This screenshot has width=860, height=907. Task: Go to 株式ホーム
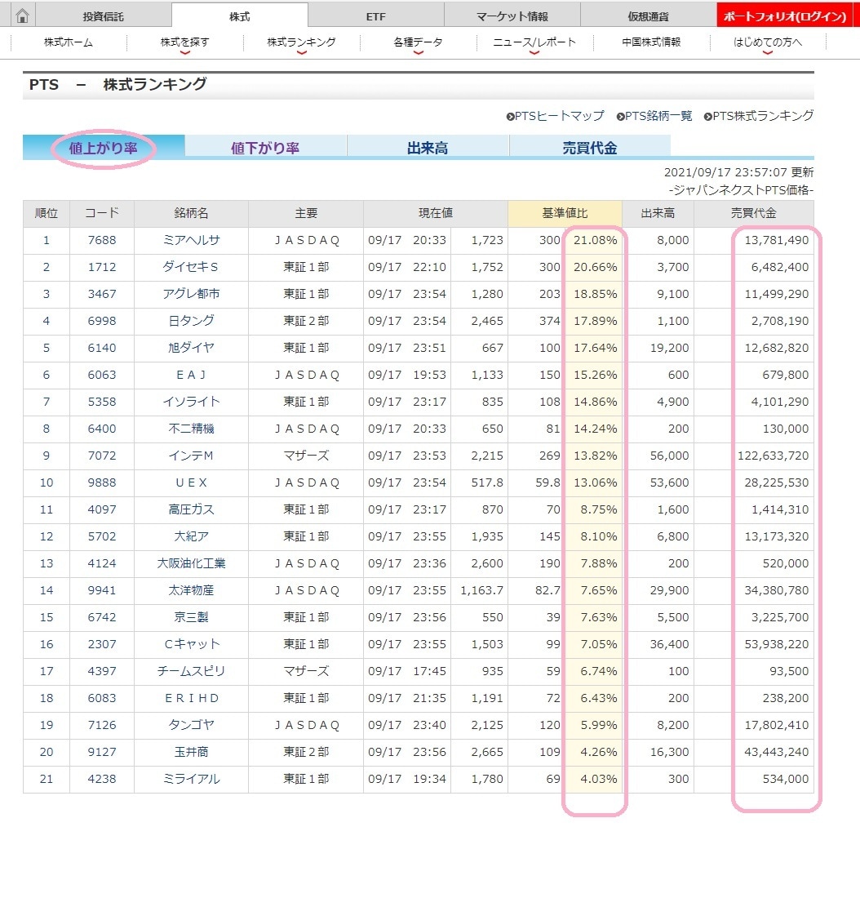(69, 42)
